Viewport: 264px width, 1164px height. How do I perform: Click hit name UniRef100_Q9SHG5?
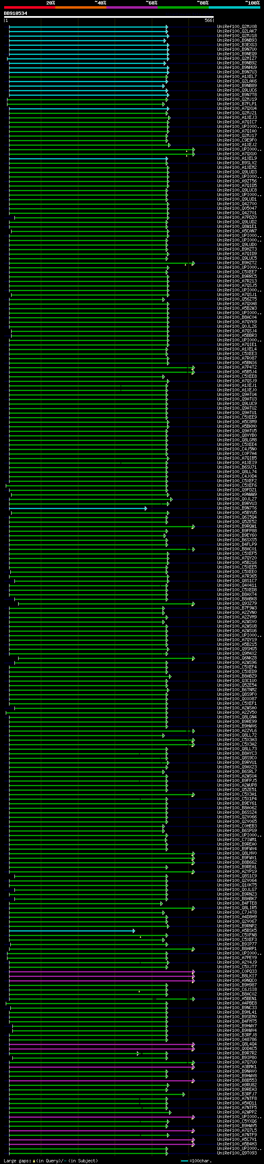click(237, 649)
